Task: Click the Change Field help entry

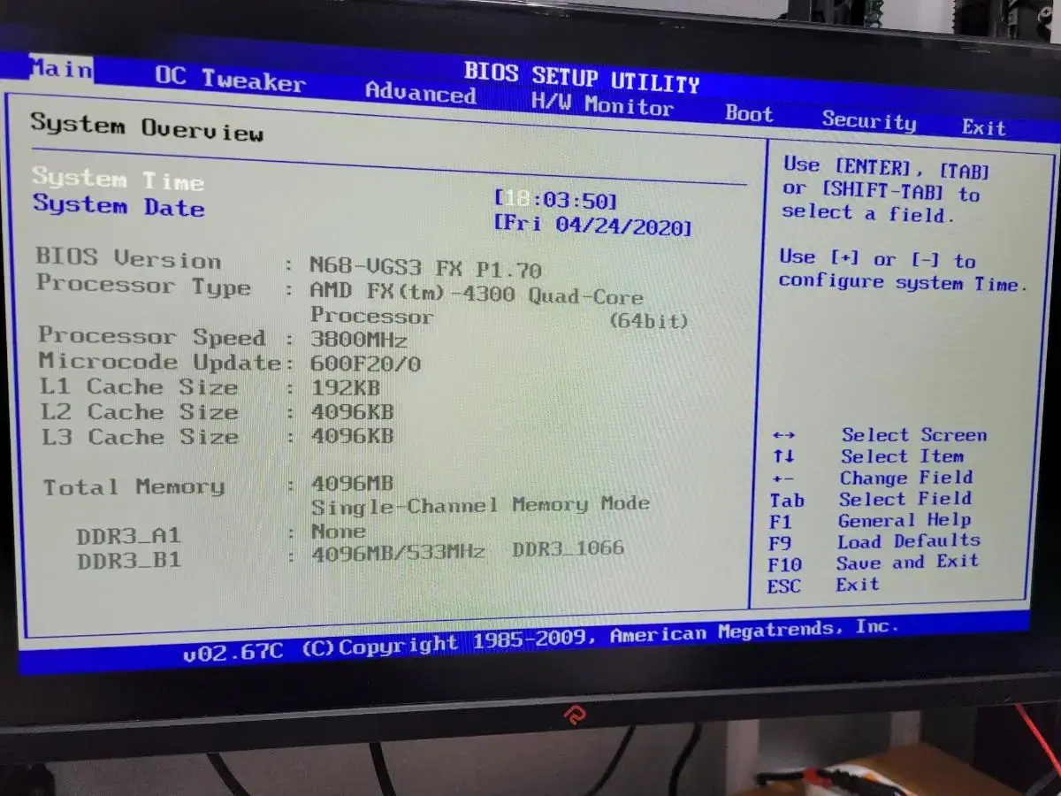Action: (x=905, y=478)
